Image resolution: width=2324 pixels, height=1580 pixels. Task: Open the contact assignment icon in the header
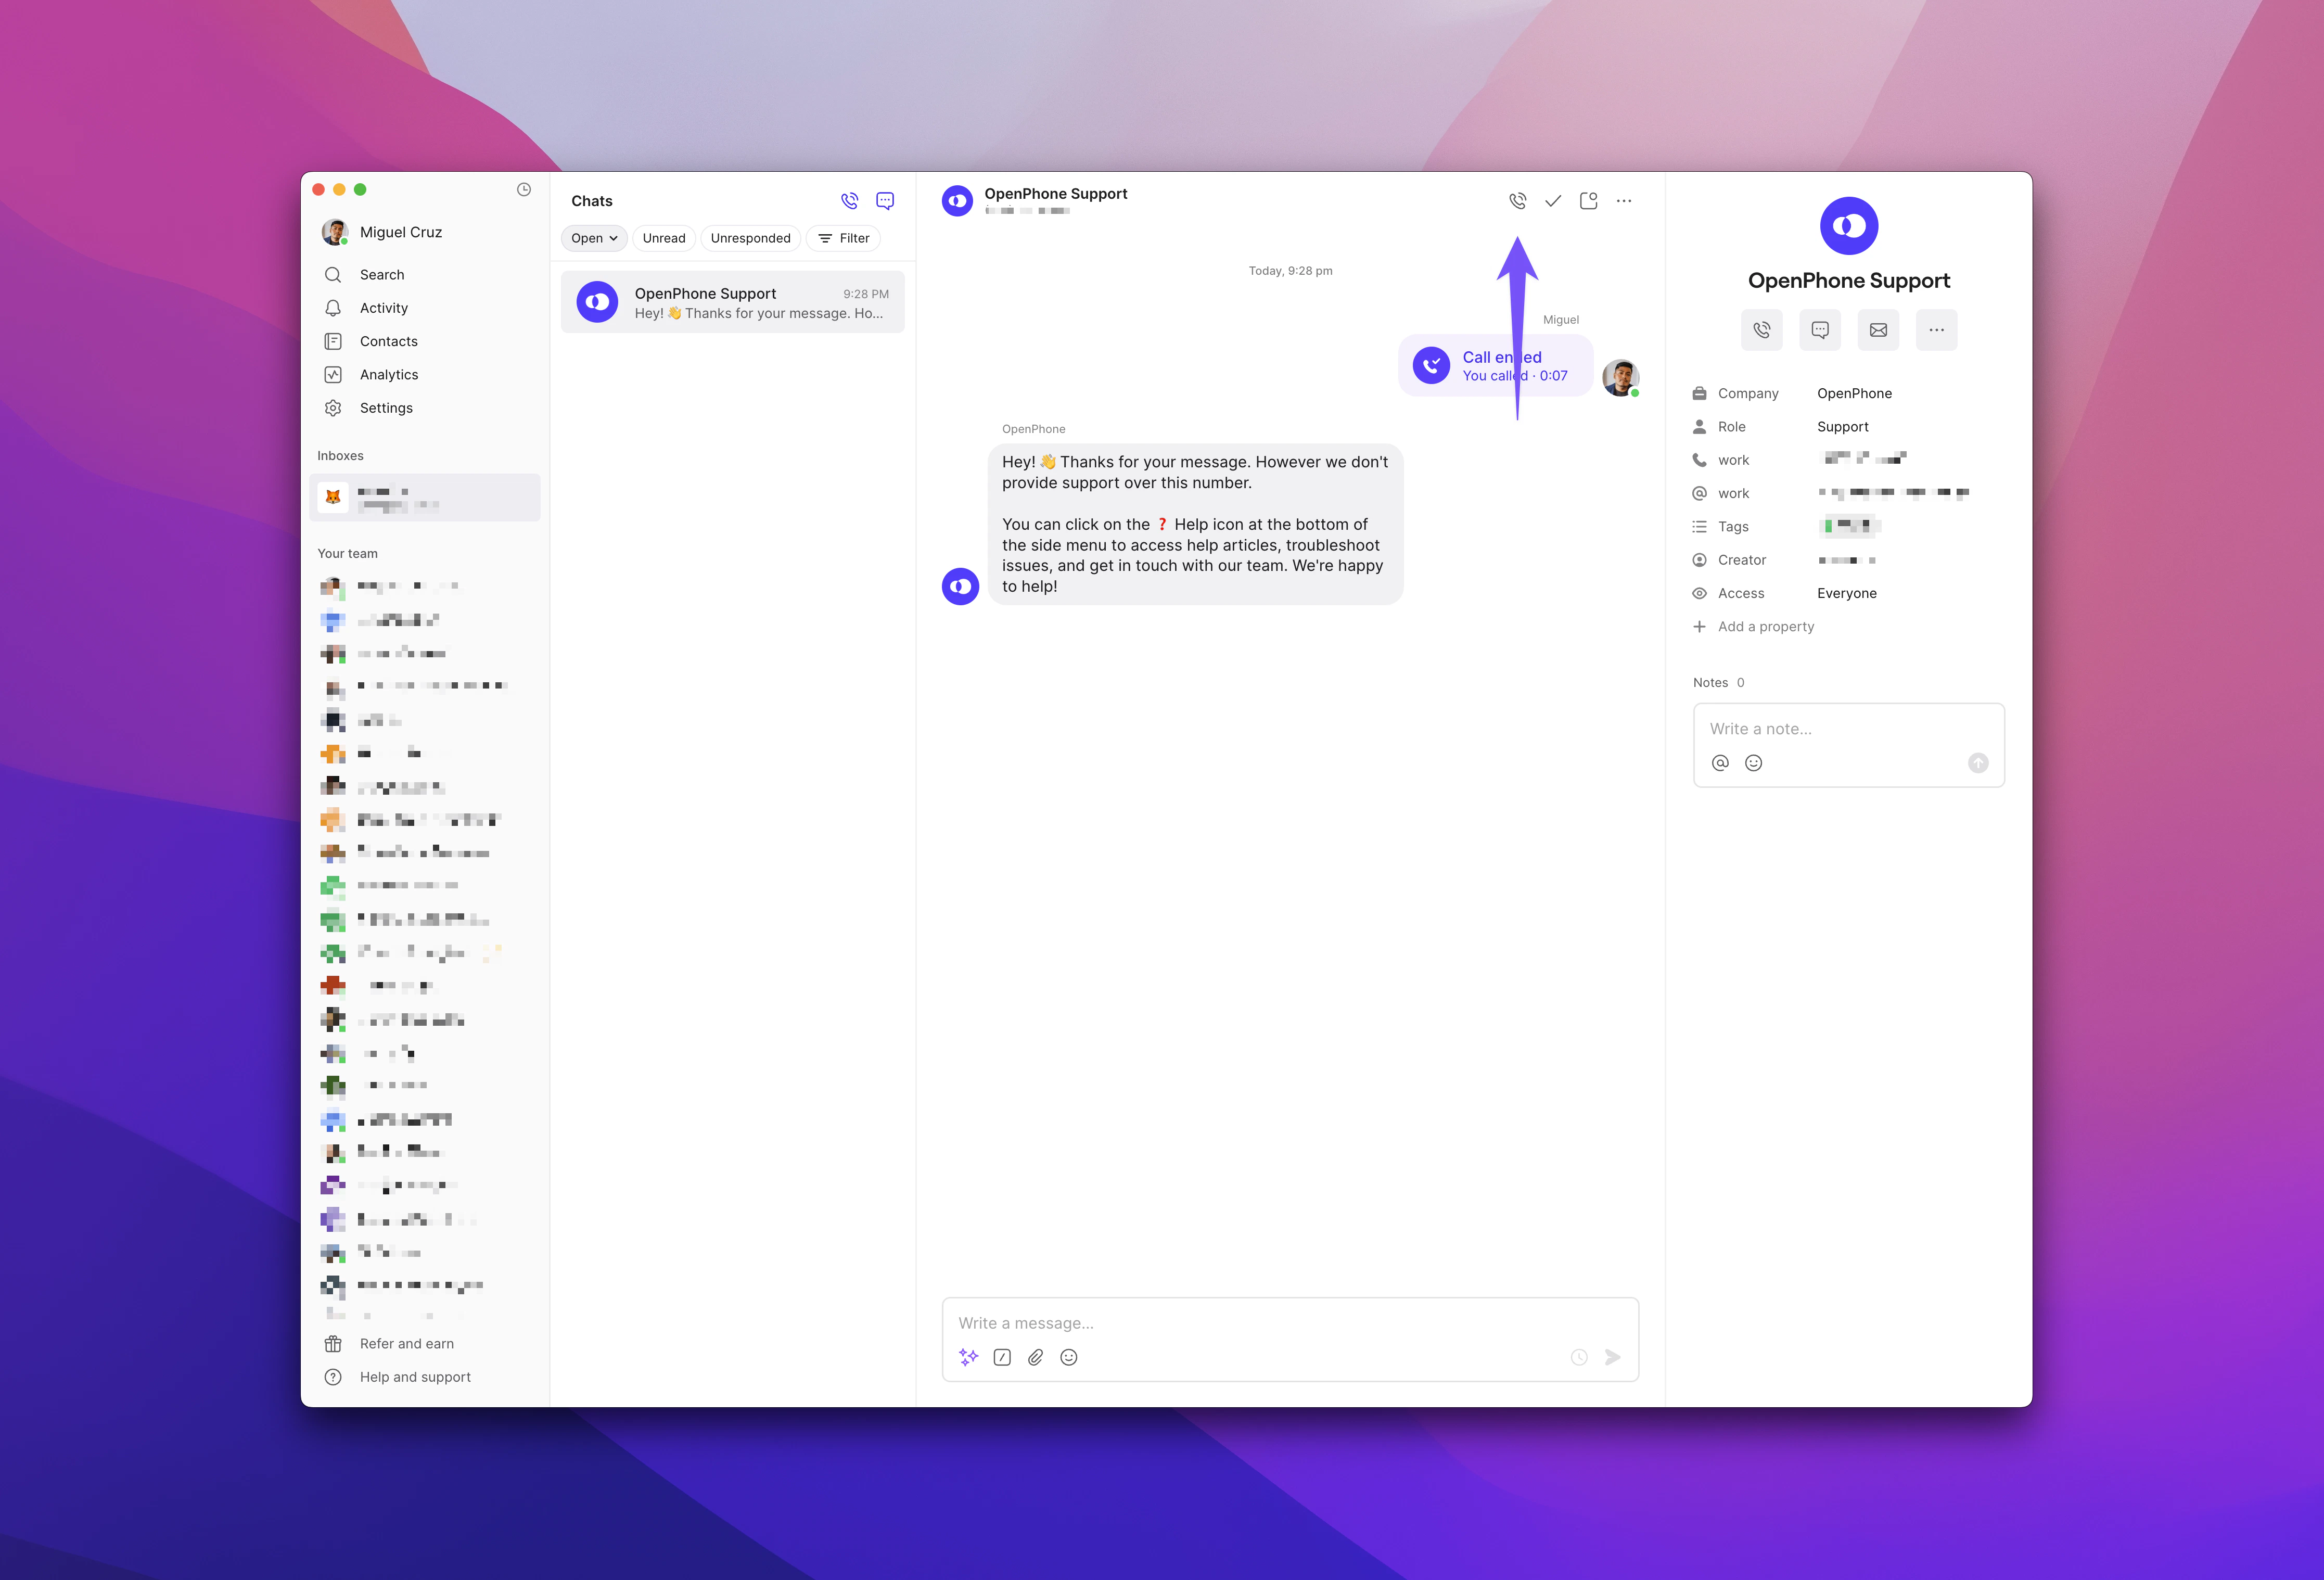click(1588, 200)
